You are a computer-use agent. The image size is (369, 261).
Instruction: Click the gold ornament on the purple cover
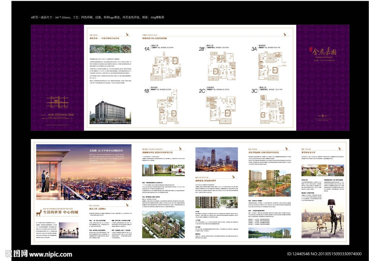[x=323, y=116]
